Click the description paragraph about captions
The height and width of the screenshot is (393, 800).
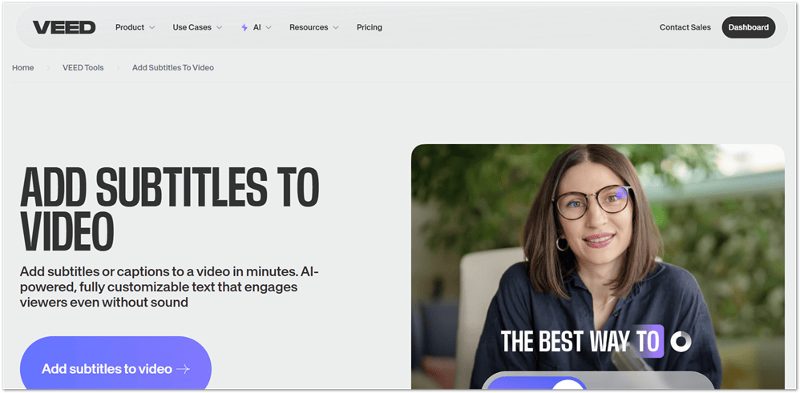[169, 287]
